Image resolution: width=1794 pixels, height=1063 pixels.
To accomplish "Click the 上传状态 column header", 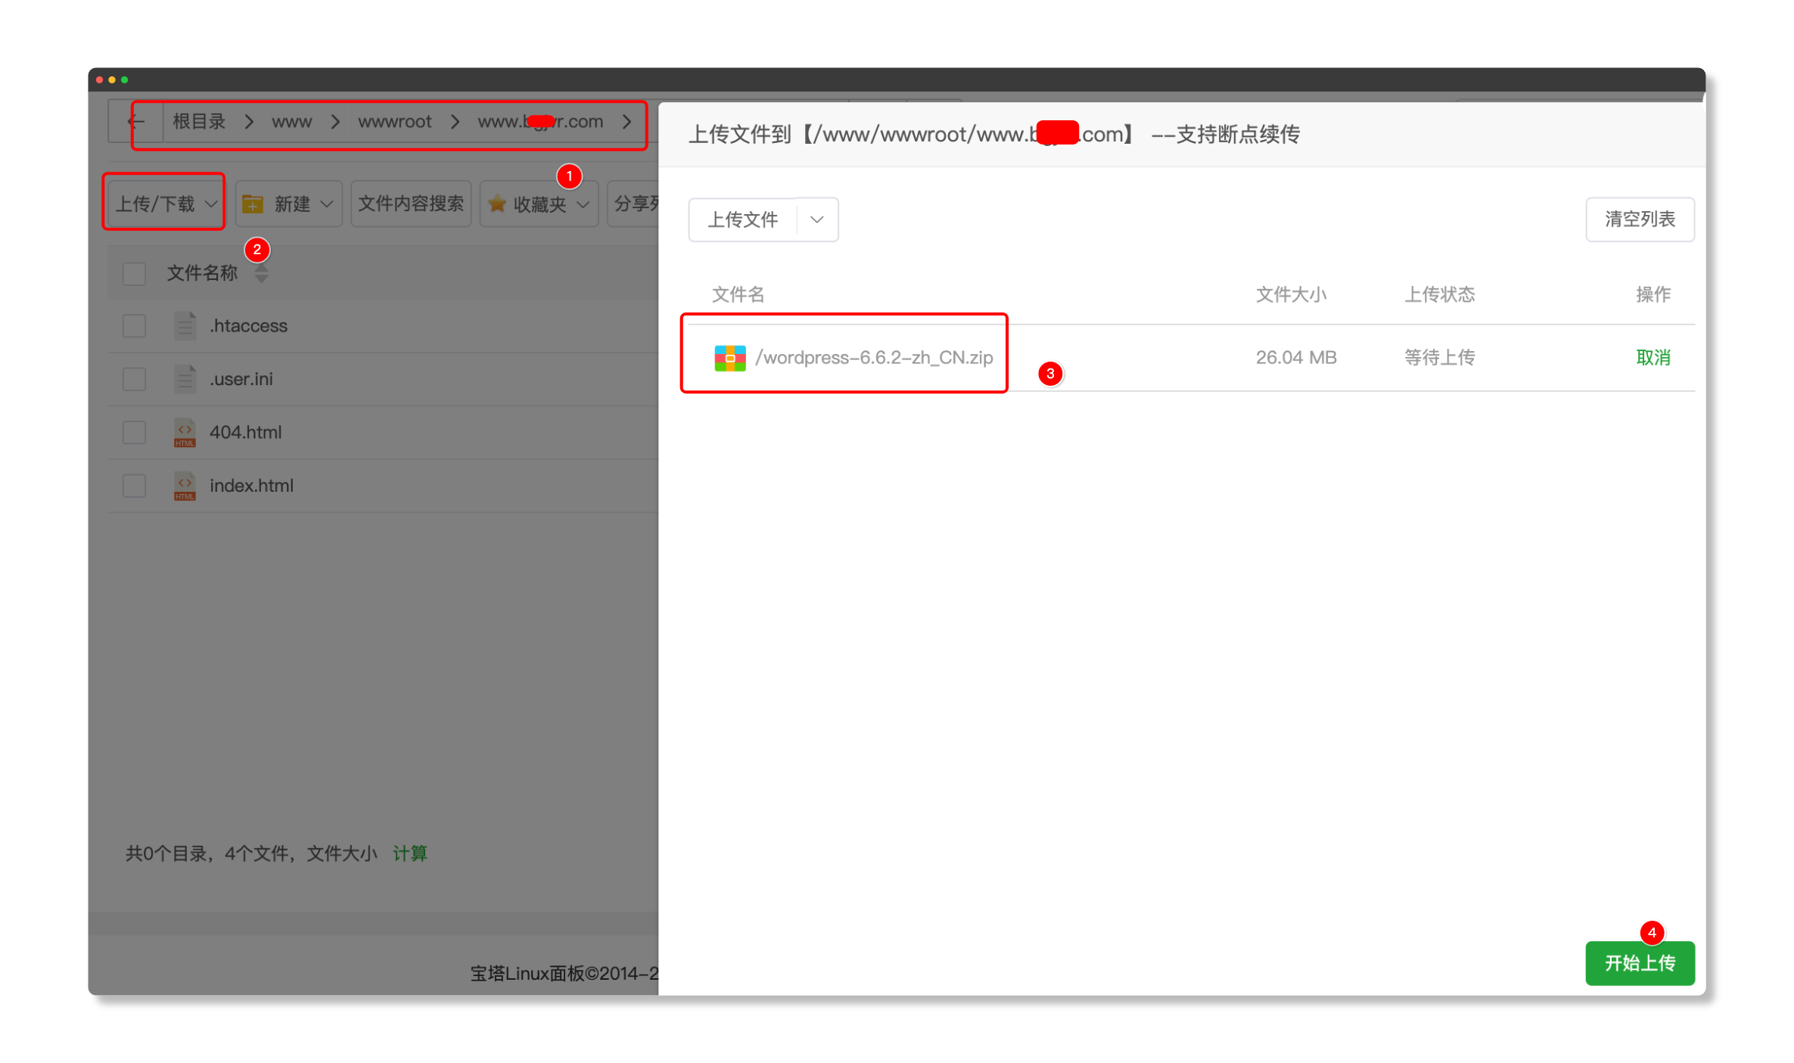I will point(1439,294).
